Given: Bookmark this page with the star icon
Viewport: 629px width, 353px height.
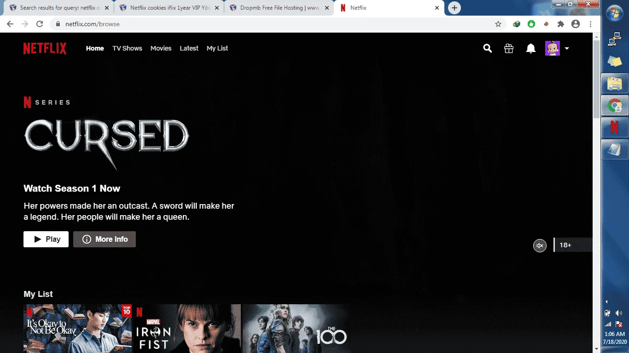Looking at the screenshot, I should click(498, 24).
